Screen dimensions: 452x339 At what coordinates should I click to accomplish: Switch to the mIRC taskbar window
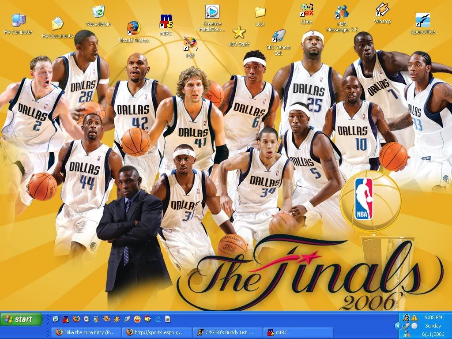tap(299, 332)
